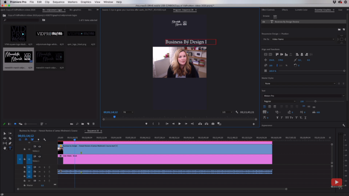Select the Track Select Forward tool

(x=10, y=133)
